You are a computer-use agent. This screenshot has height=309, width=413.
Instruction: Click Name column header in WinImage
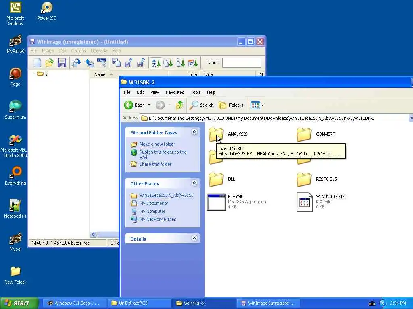[x=100, y=74]
